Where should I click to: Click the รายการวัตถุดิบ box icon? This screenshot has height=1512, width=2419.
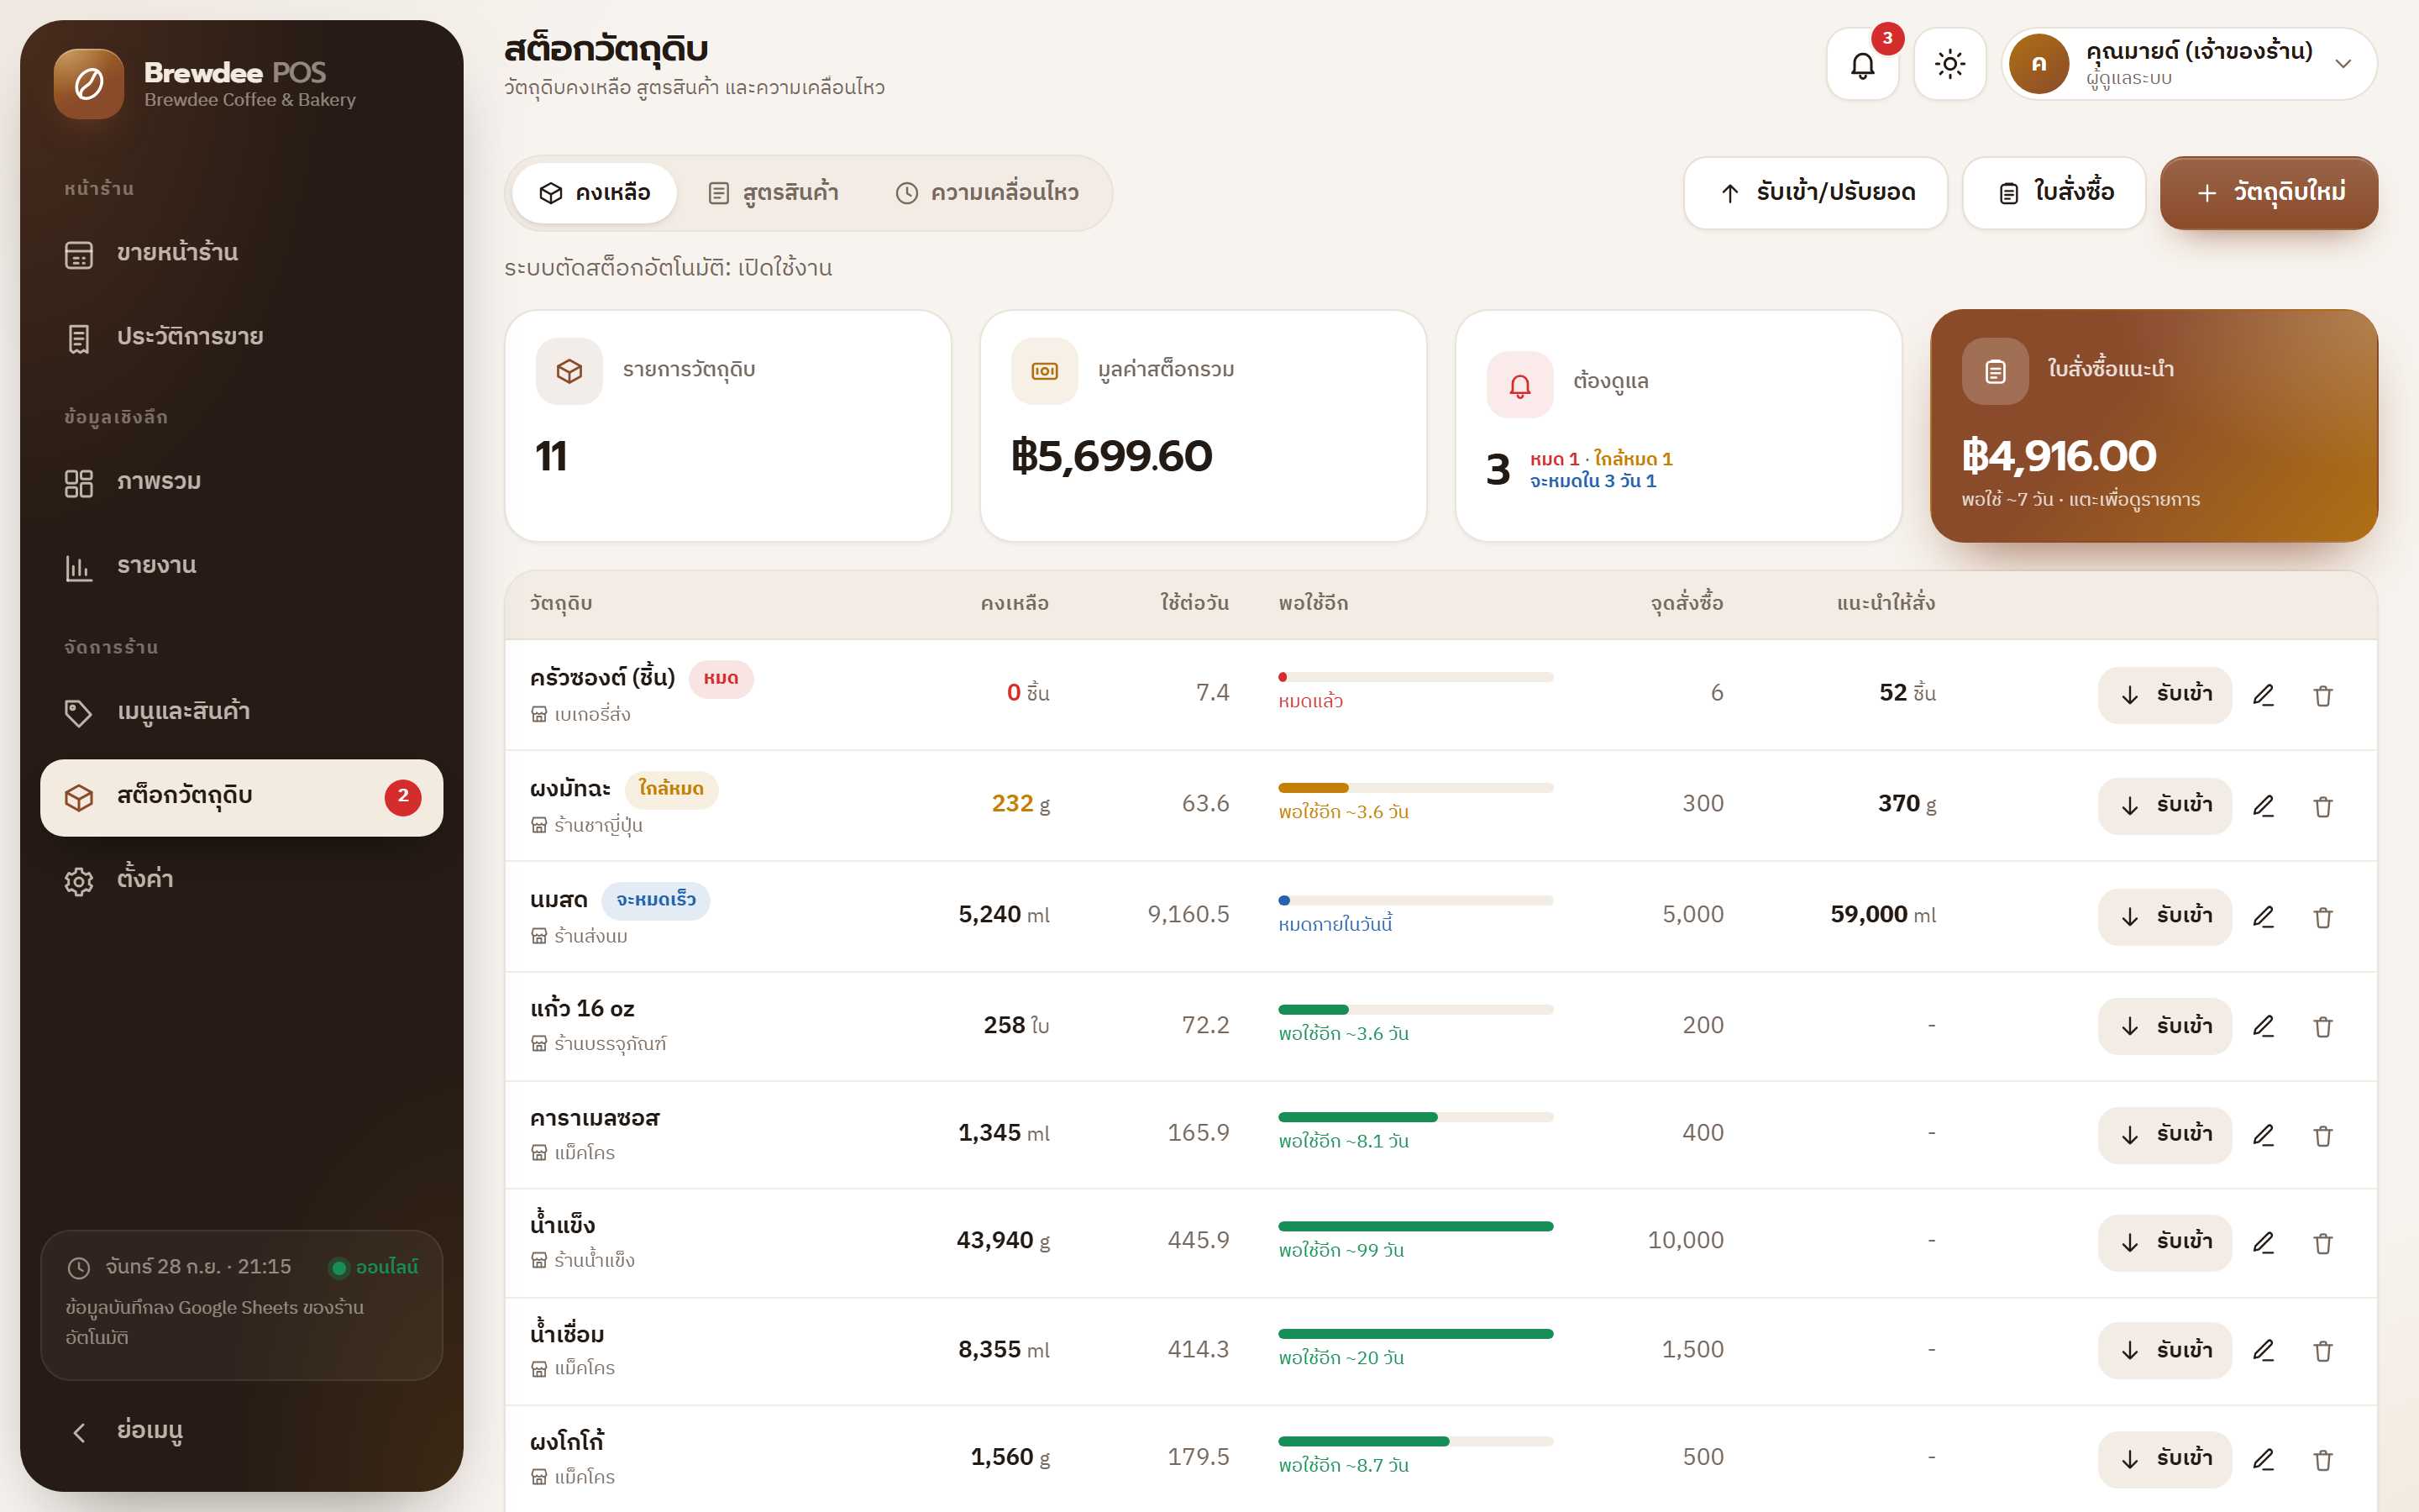pyautogui.click(x=569, y=371)
